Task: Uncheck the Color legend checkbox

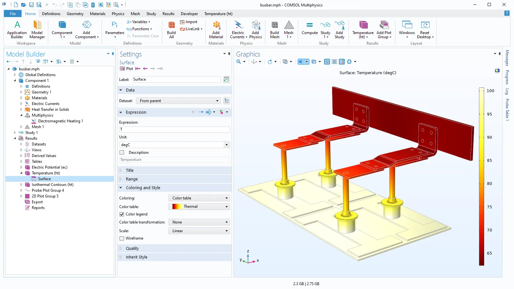Action: click(122, 214)
